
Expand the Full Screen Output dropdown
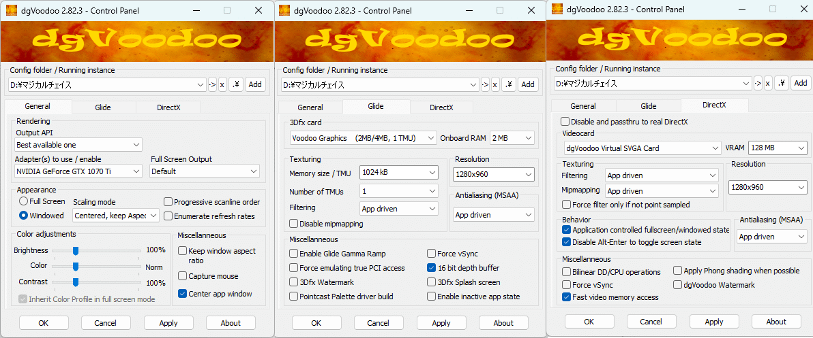coord(205,171)
